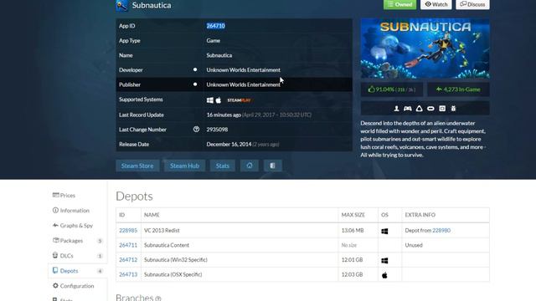Open the 228980 Depot from link
536x301 pixels.
[x=441, y=231]
